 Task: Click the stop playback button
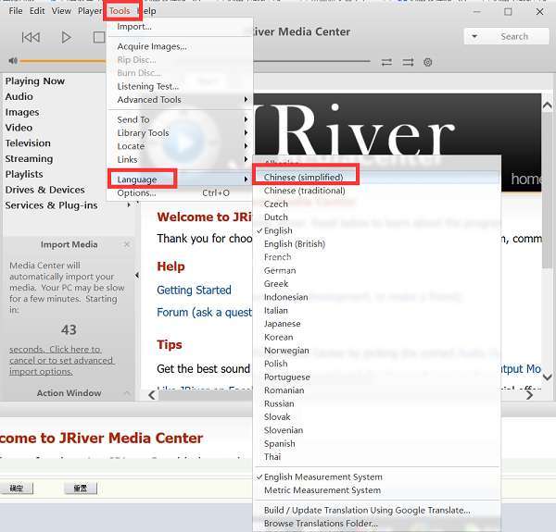click(x=99, y=37)
